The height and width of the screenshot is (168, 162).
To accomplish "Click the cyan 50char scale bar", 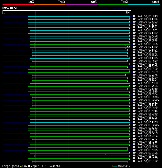I will (115, 166).
